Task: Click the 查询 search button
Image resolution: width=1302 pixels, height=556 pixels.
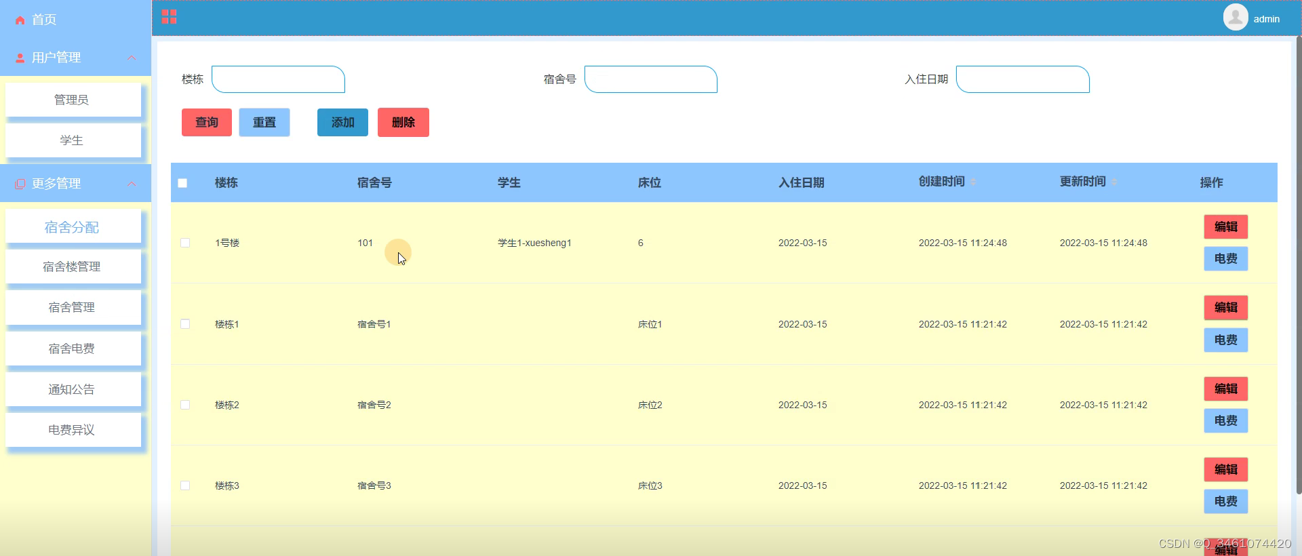Action: (x=207, y=122)
